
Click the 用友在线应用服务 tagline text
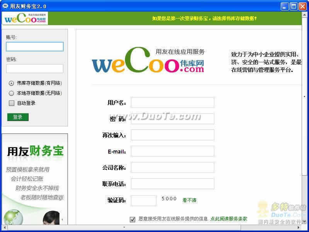[180, 52]
